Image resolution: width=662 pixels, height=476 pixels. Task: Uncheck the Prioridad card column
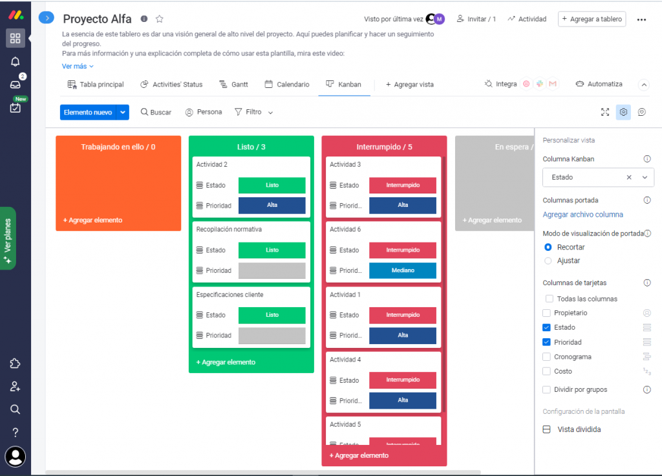coord(547,342)
